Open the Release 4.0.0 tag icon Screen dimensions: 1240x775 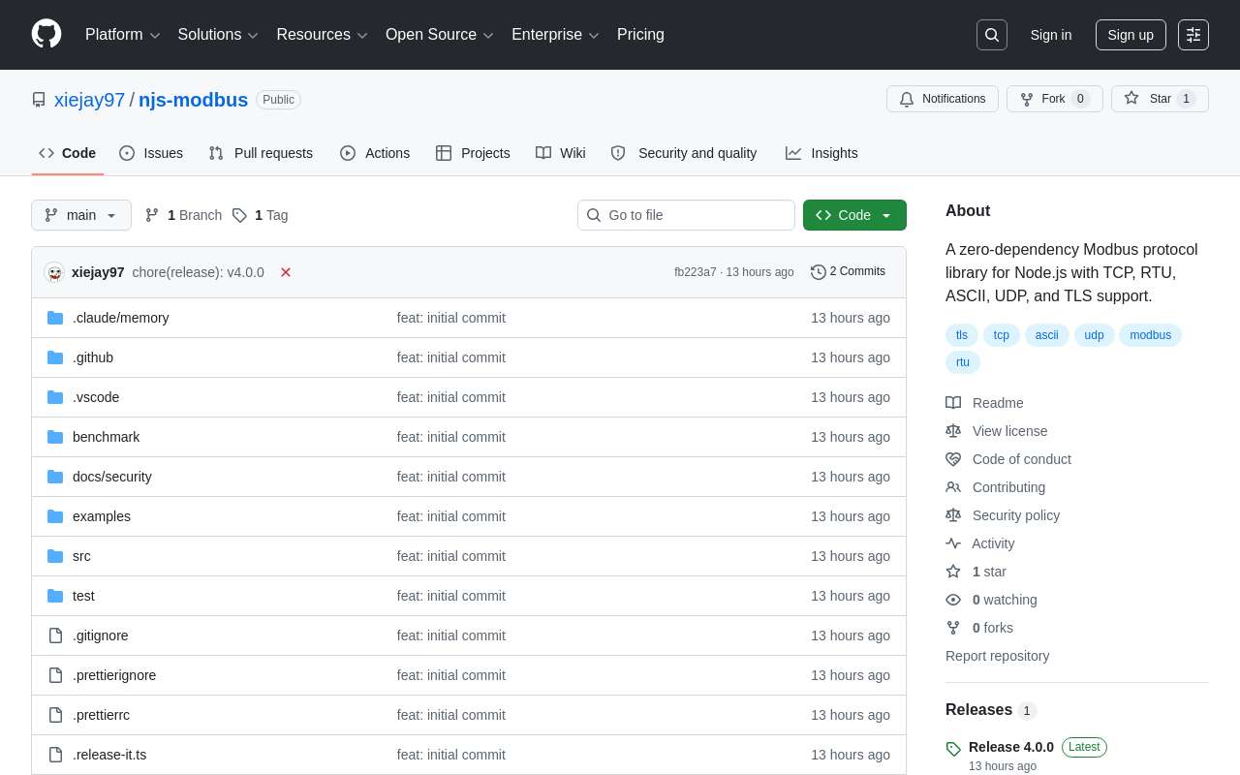pyautogui.click(x=953, y=748)
